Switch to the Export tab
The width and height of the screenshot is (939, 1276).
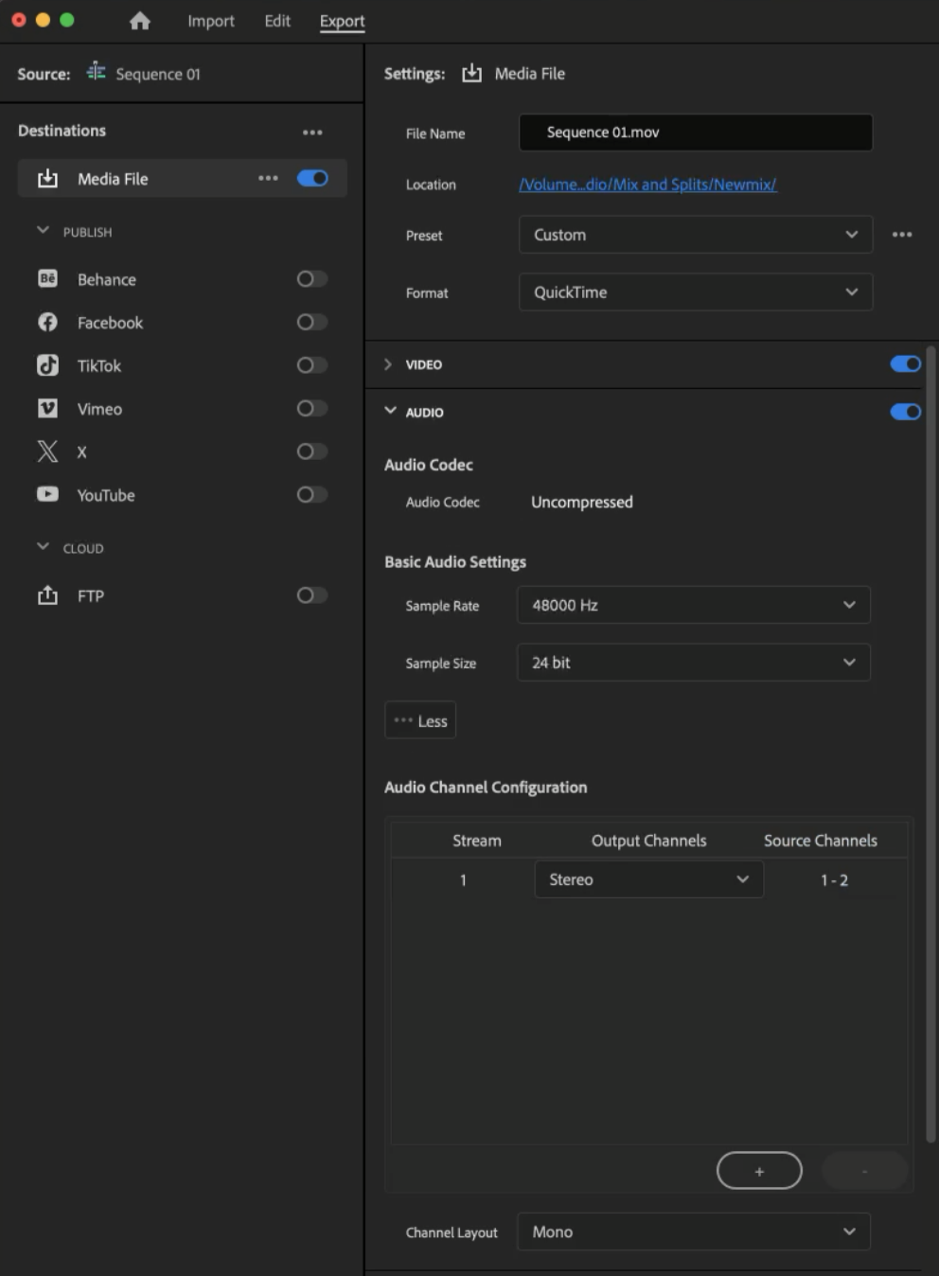[342, 21]
